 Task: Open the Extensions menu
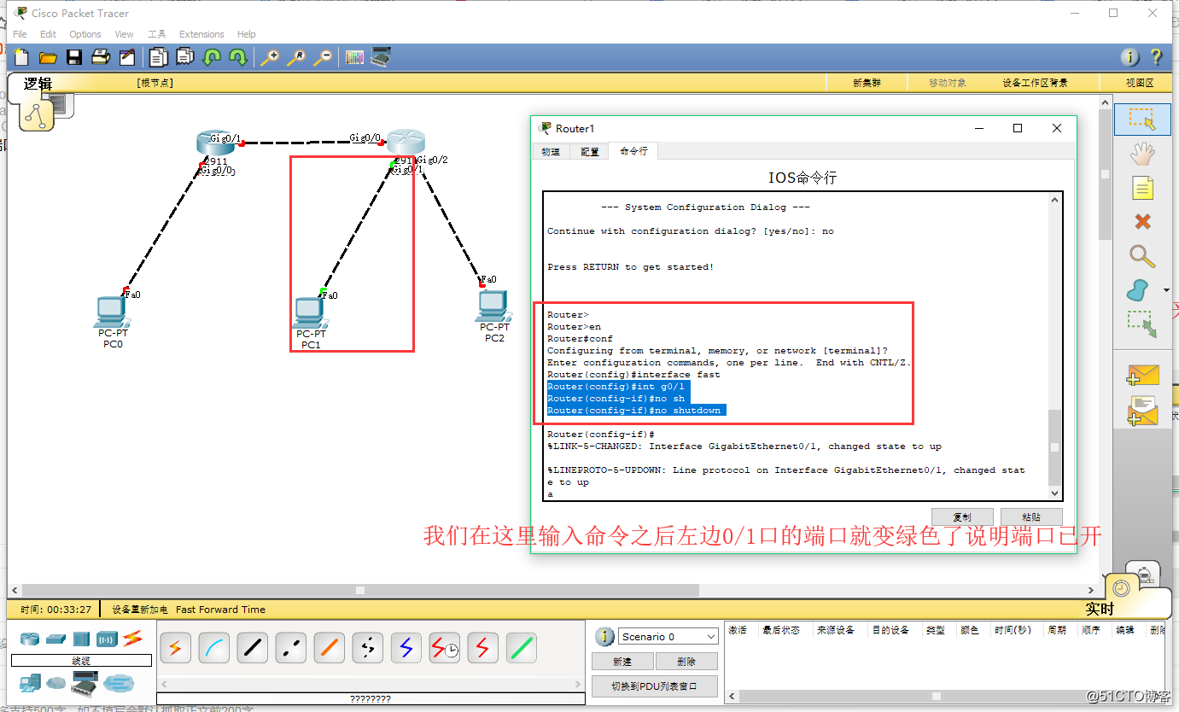(x=201, y=34)
